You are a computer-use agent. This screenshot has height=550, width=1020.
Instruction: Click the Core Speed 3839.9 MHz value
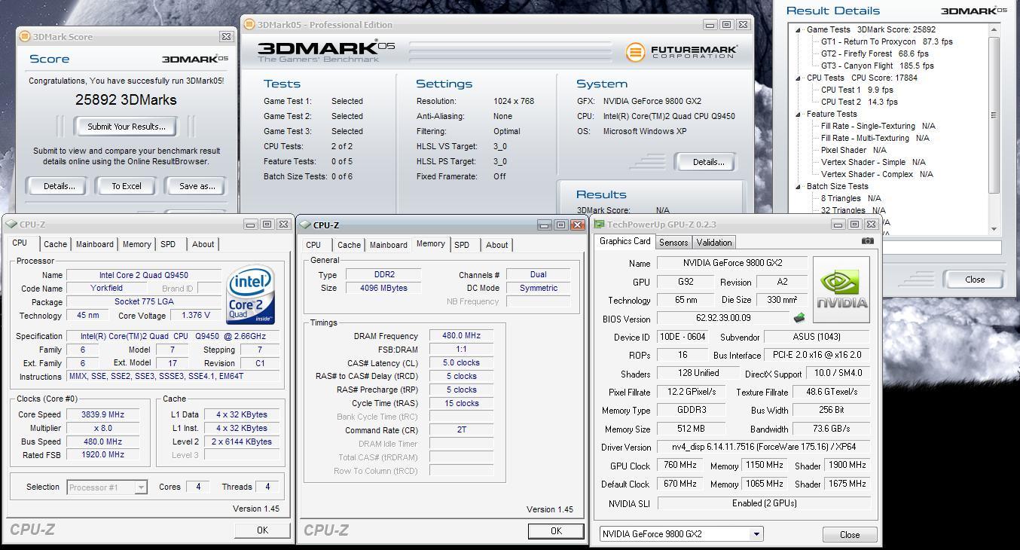click(103, 414)
